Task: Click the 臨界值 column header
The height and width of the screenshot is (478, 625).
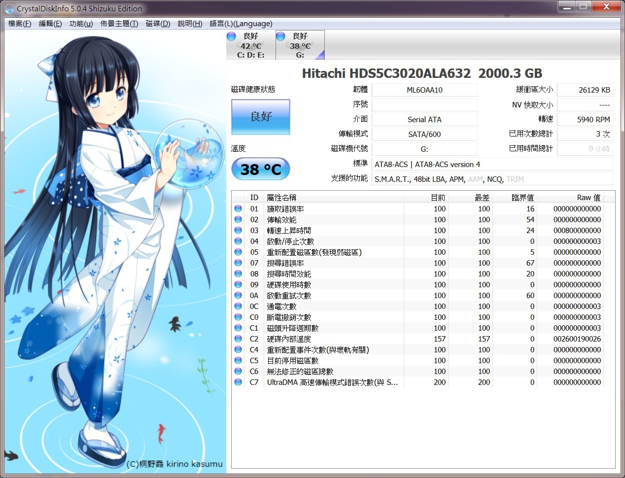Action: [515, 197]
